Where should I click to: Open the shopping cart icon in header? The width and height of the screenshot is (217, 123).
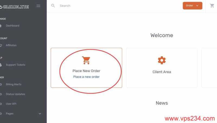tap(212, 6)
